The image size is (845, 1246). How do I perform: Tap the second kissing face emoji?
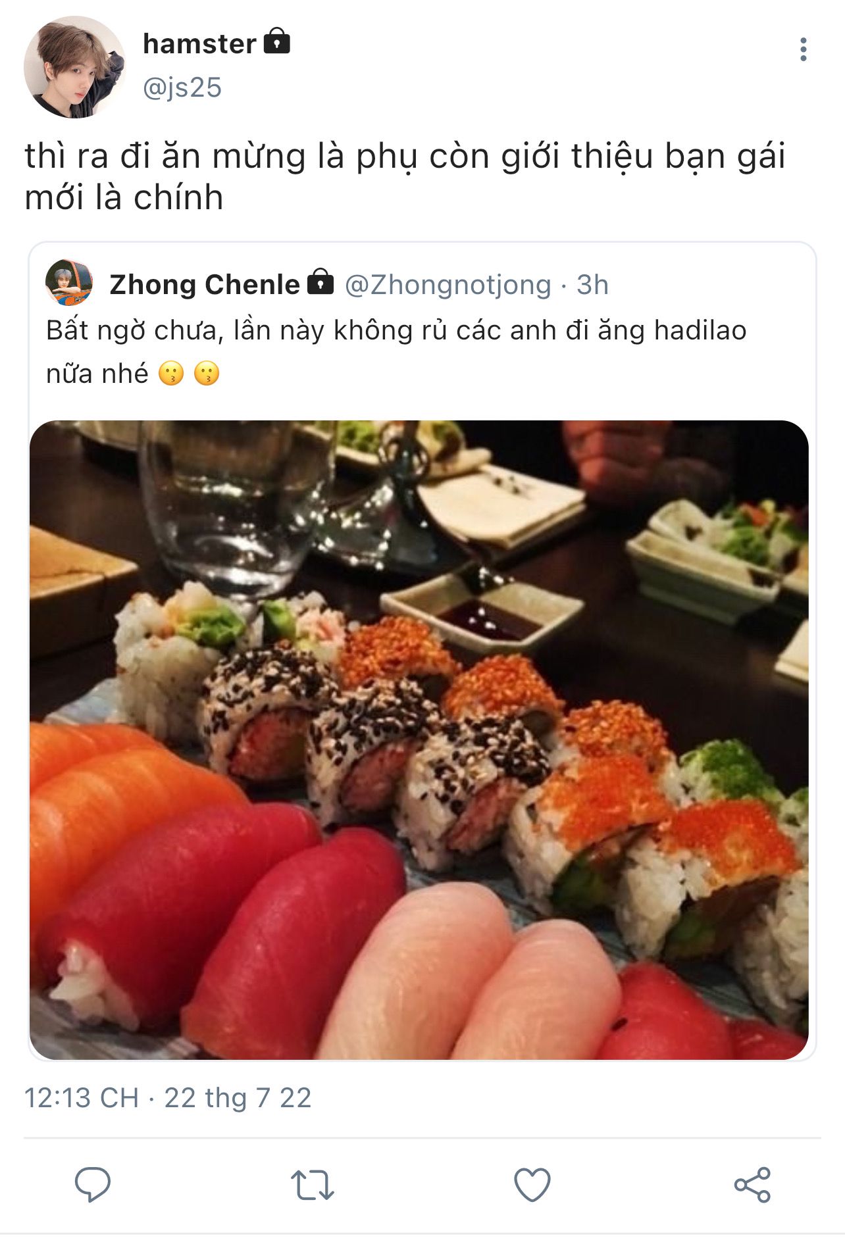click(x=207, y=374)
